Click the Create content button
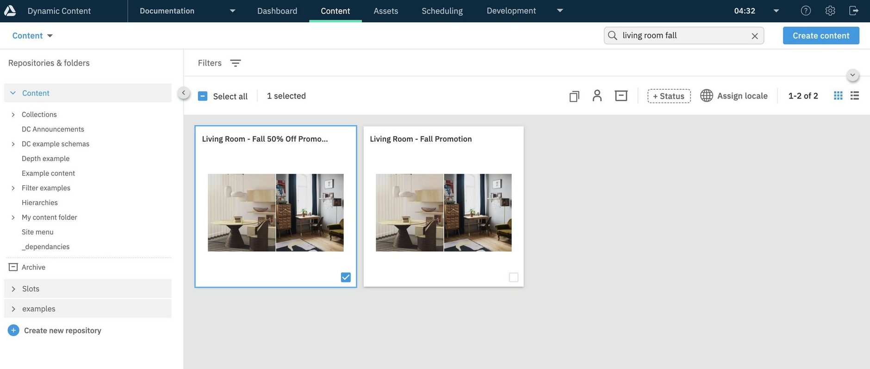The width and height of the screenshot is (870, 369). [x=821, y=36]
